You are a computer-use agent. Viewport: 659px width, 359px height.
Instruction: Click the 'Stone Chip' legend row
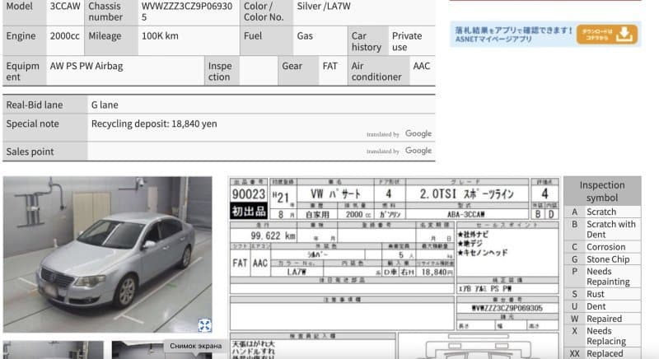(603, 259)
